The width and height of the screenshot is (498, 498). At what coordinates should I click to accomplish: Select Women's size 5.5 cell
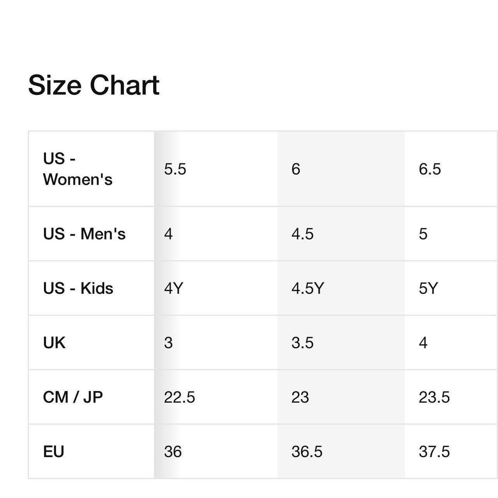pyautogui.click(x=216, y=169)
